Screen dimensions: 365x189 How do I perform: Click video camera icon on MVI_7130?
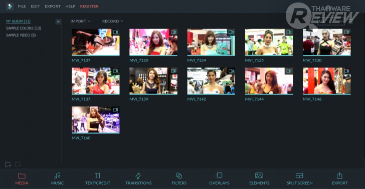pyautogui.click(x=346, y=32)
